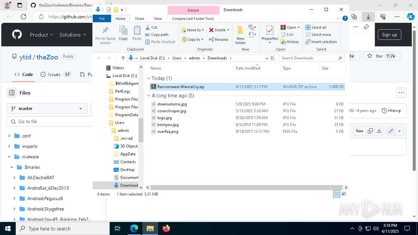Open Product menu on GitHub

[x=41, y=35]
